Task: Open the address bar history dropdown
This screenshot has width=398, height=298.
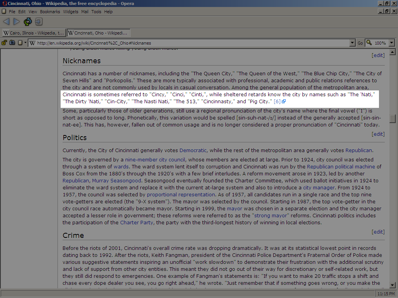Action: point(352,43)
